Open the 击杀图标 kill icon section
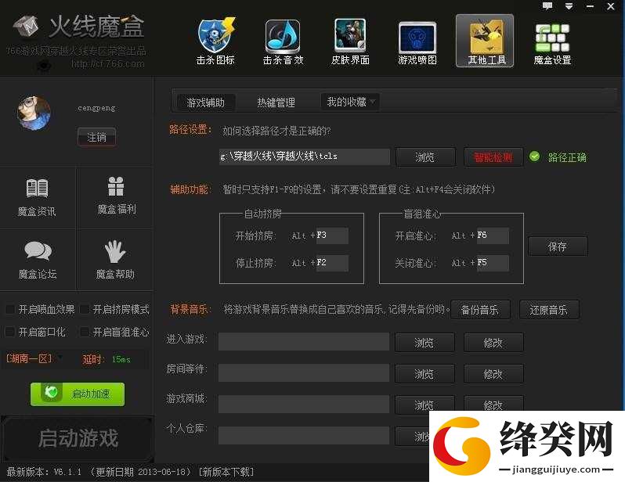Viewport: 625px width, 482px height. 215,41
